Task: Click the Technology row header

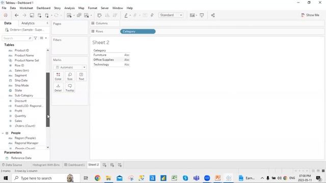Action: point(101,65)
